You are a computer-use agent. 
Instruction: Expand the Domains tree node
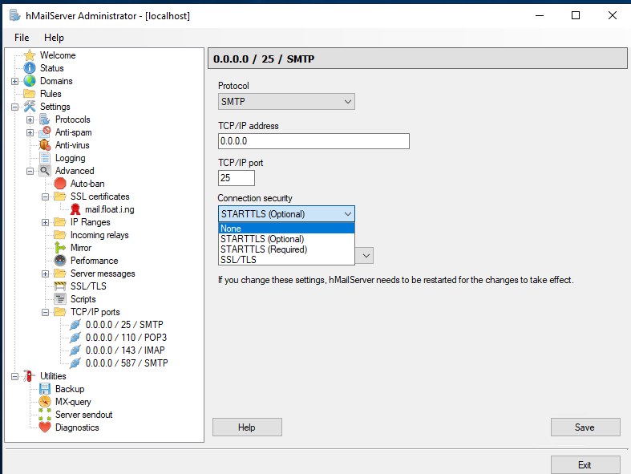pyautogui.click(x=15, y=81)
